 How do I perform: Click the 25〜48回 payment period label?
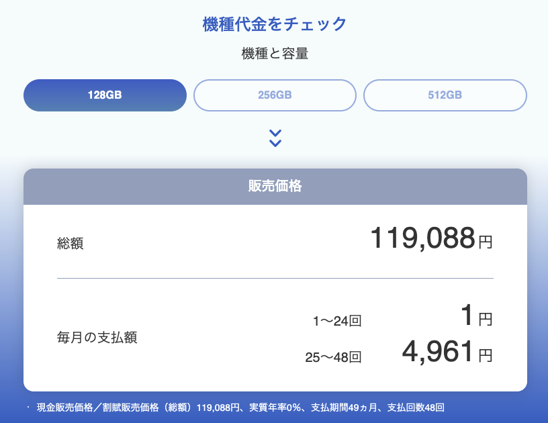pos(334,357)
